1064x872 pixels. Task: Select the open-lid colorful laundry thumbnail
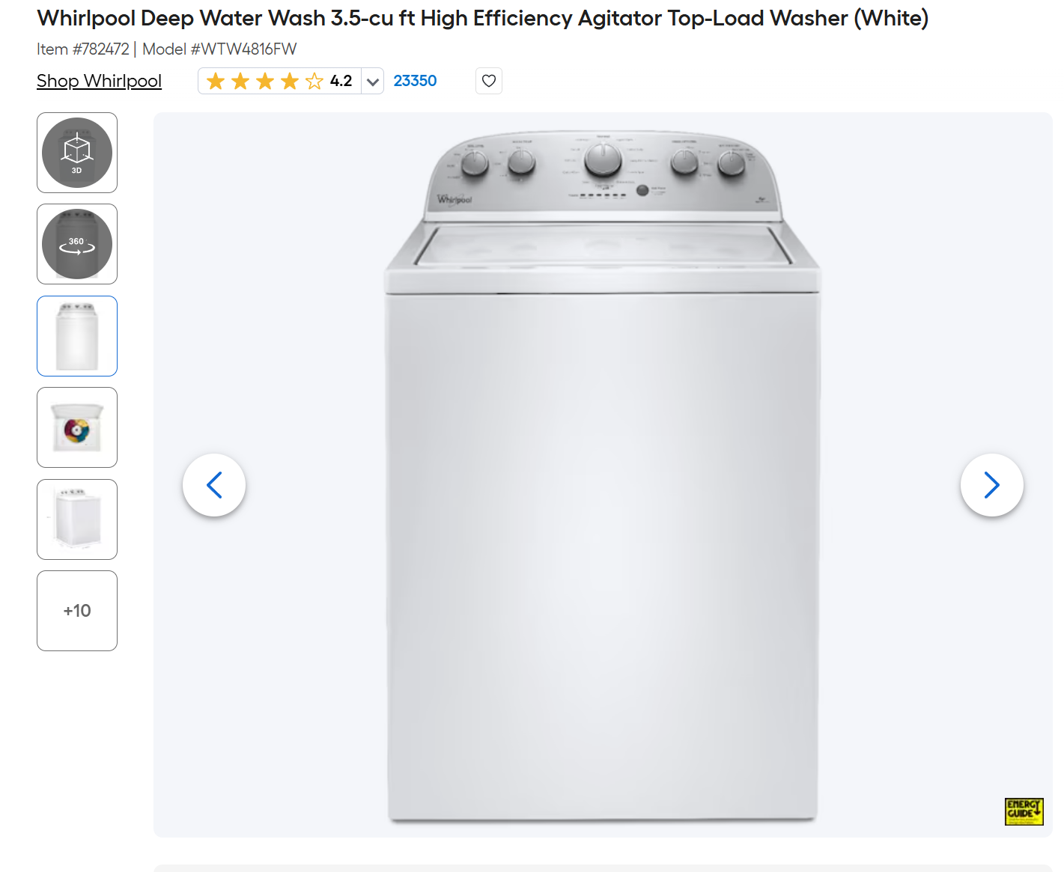tap(77, 427)
